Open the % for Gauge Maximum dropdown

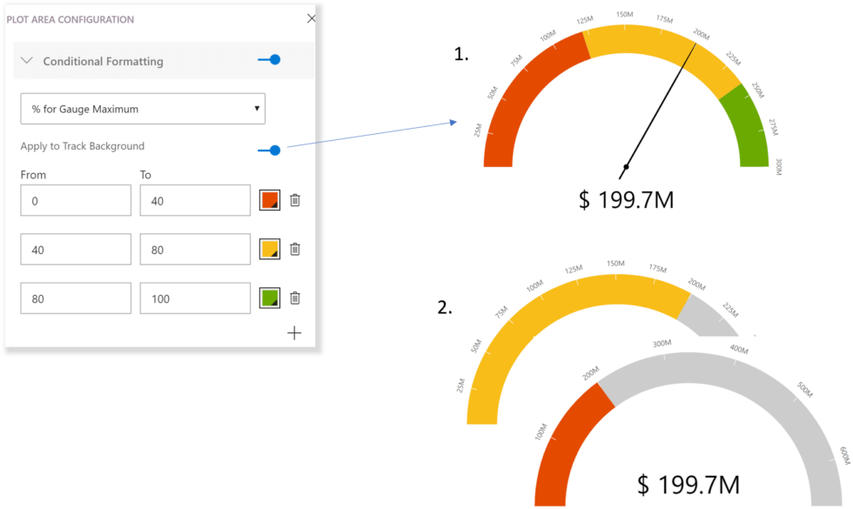point(143,108)
